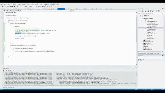
Task: Toggle pin on the Food.cs tab
Action: [62, 9]
